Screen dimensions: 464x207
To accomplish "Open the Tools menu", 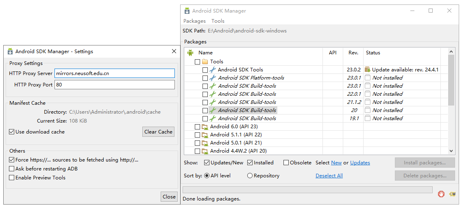I will pyautogui.click(x=218, y=21).
